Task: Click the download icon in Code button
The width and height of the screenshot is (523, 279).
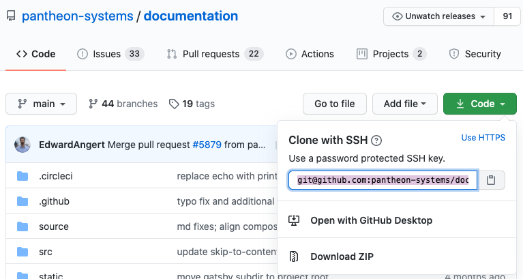Action: pos(460,104)
